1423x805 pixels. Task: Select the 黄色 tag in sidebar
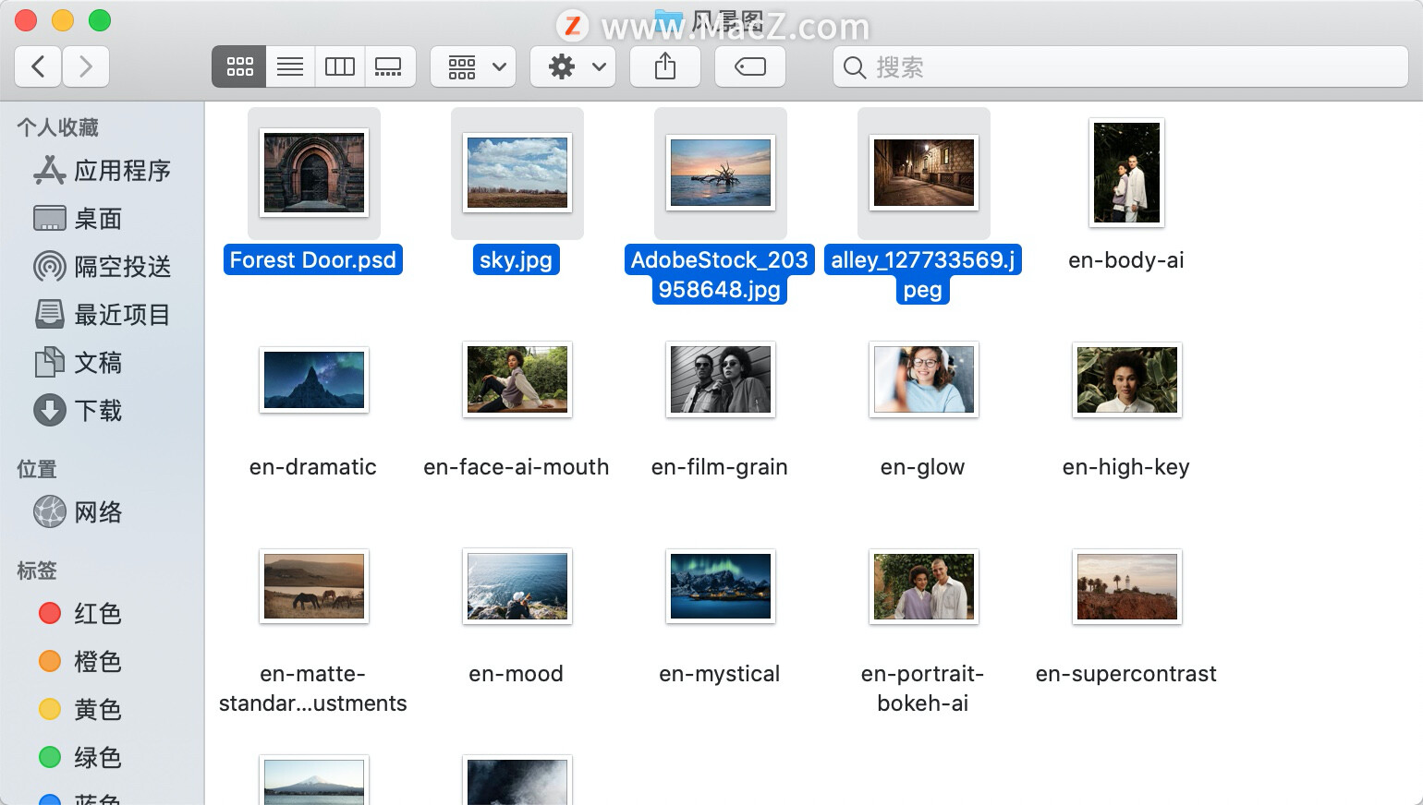tap(80, 710)
